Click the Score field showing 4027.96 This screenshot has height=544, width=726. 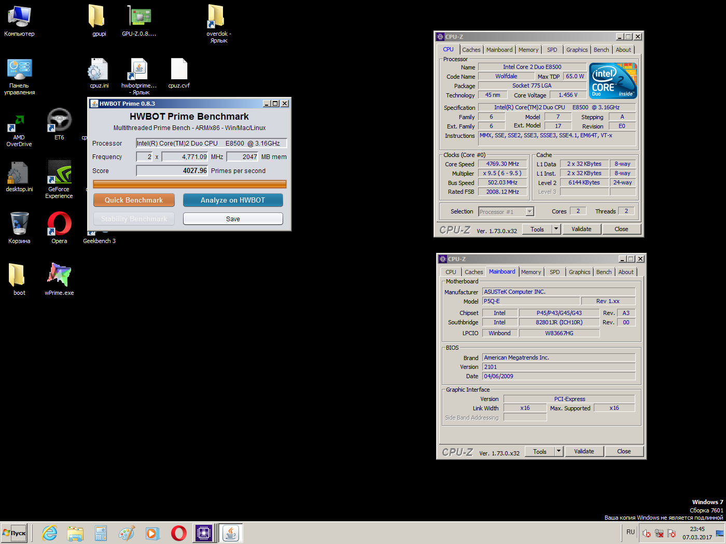[x=172, y=170]
